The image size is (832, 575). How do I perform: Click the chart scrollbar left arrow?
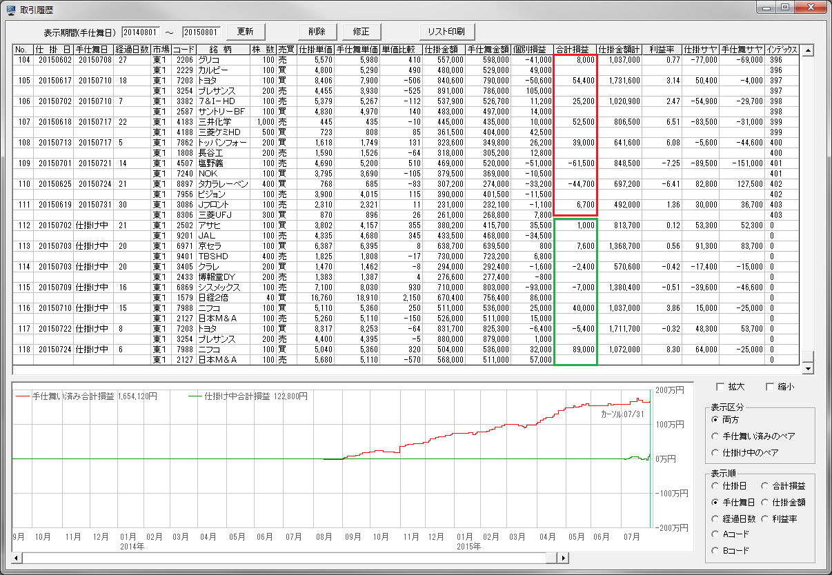(17, 558)
